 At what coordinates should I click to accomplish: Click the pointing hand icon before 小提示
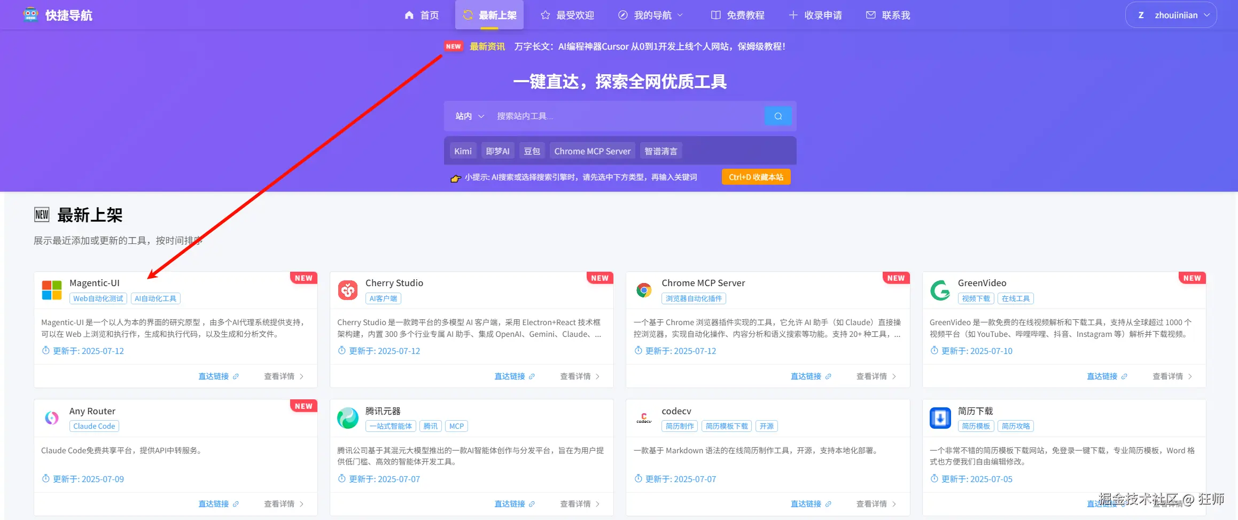click(x=455, y=178)
